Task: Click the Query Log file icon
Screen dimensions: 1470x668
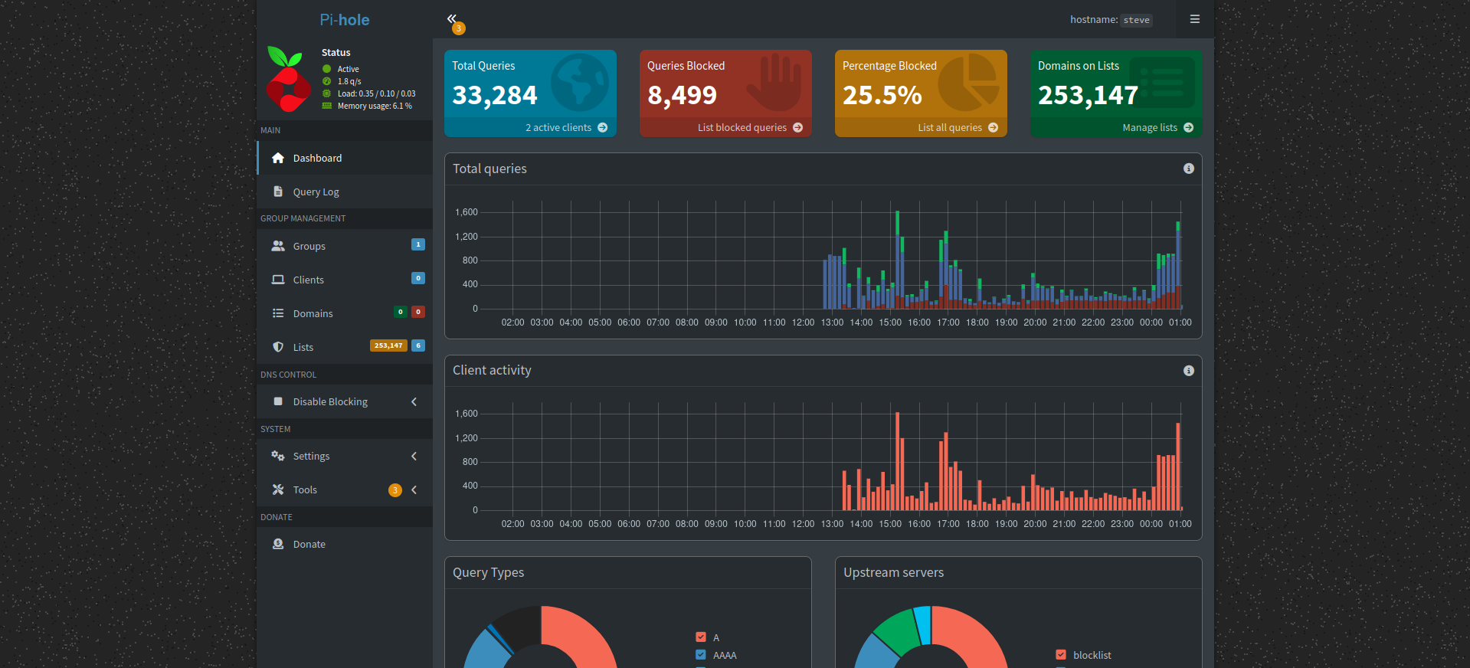Action: coord(278,192)
